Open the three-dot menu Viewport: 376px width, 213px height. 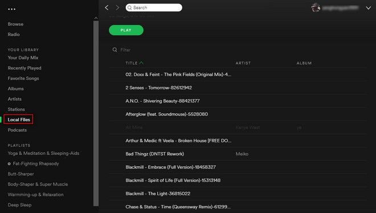pos(12,9)
